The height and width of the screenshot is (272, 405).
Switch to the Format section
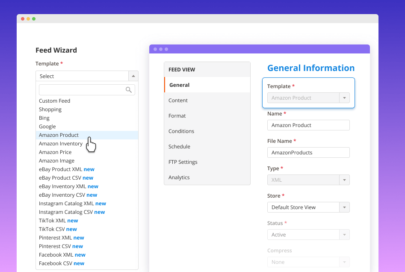[177, 115]
